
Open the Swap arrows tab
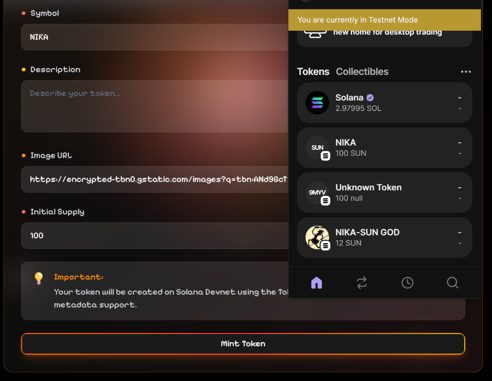point(362,283)
